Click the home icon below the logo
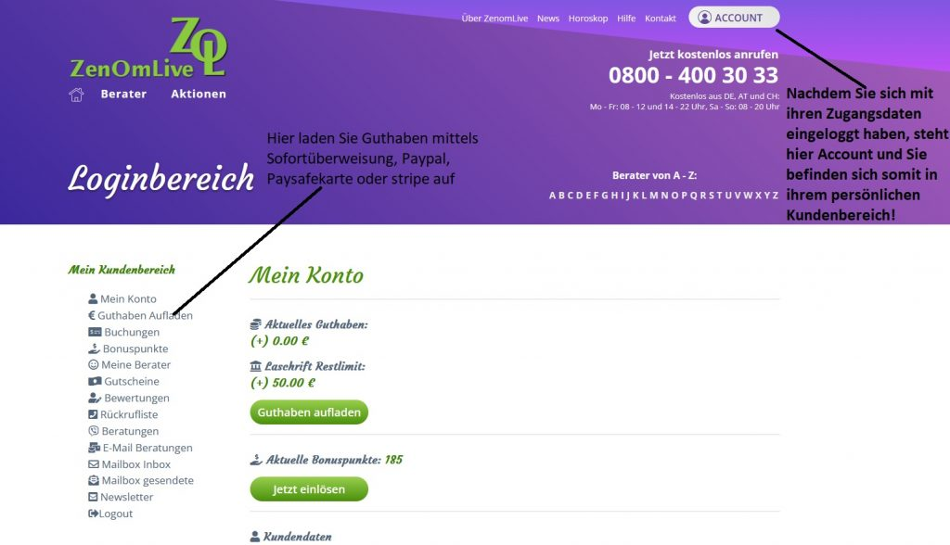This screenshot has height=545, width=950. [x=76, y=95]
